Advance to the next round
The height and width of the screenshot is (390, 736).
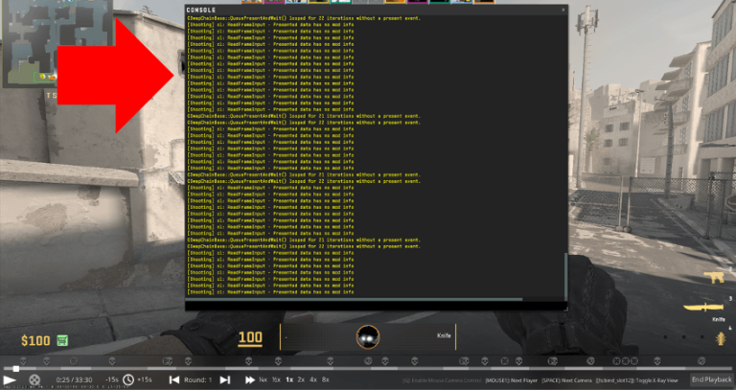coord(225,379)
